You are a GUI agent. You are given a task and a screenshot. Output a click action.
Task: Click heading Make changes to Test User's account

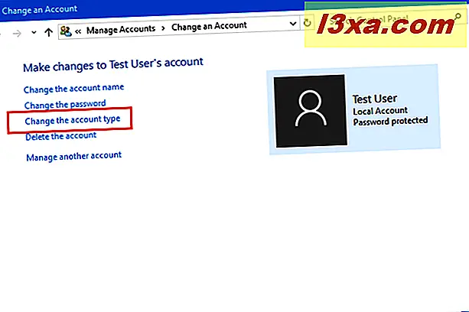[113, 64]
